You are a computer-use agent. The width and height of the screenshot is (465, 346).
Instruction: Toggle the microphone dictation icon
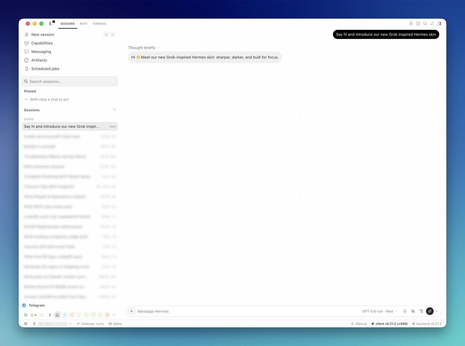[x=405, y=311]
